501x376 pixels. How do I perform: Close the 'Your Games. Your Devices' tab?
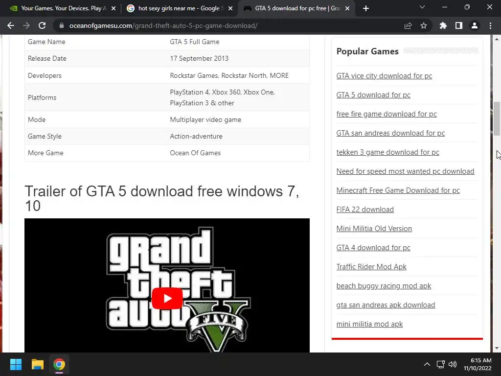click(114, 8)
